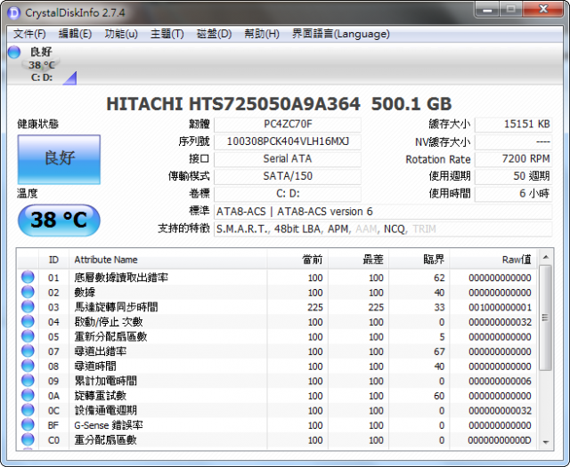Click the volume label field C: D:
The height and width of the screenshot is (467, 570).
(288, 194)
